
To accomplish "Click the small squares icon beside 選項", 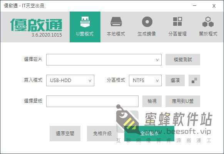I will click(194, 80).
